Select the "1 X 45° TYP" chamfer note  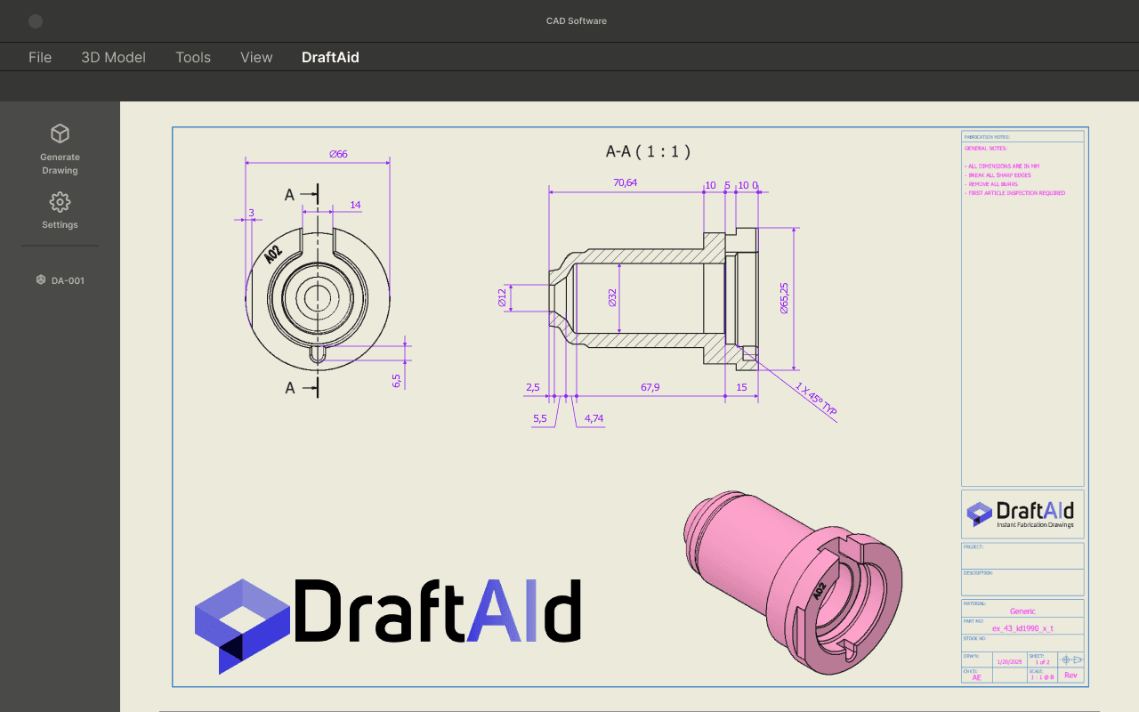tap(817, 400)
